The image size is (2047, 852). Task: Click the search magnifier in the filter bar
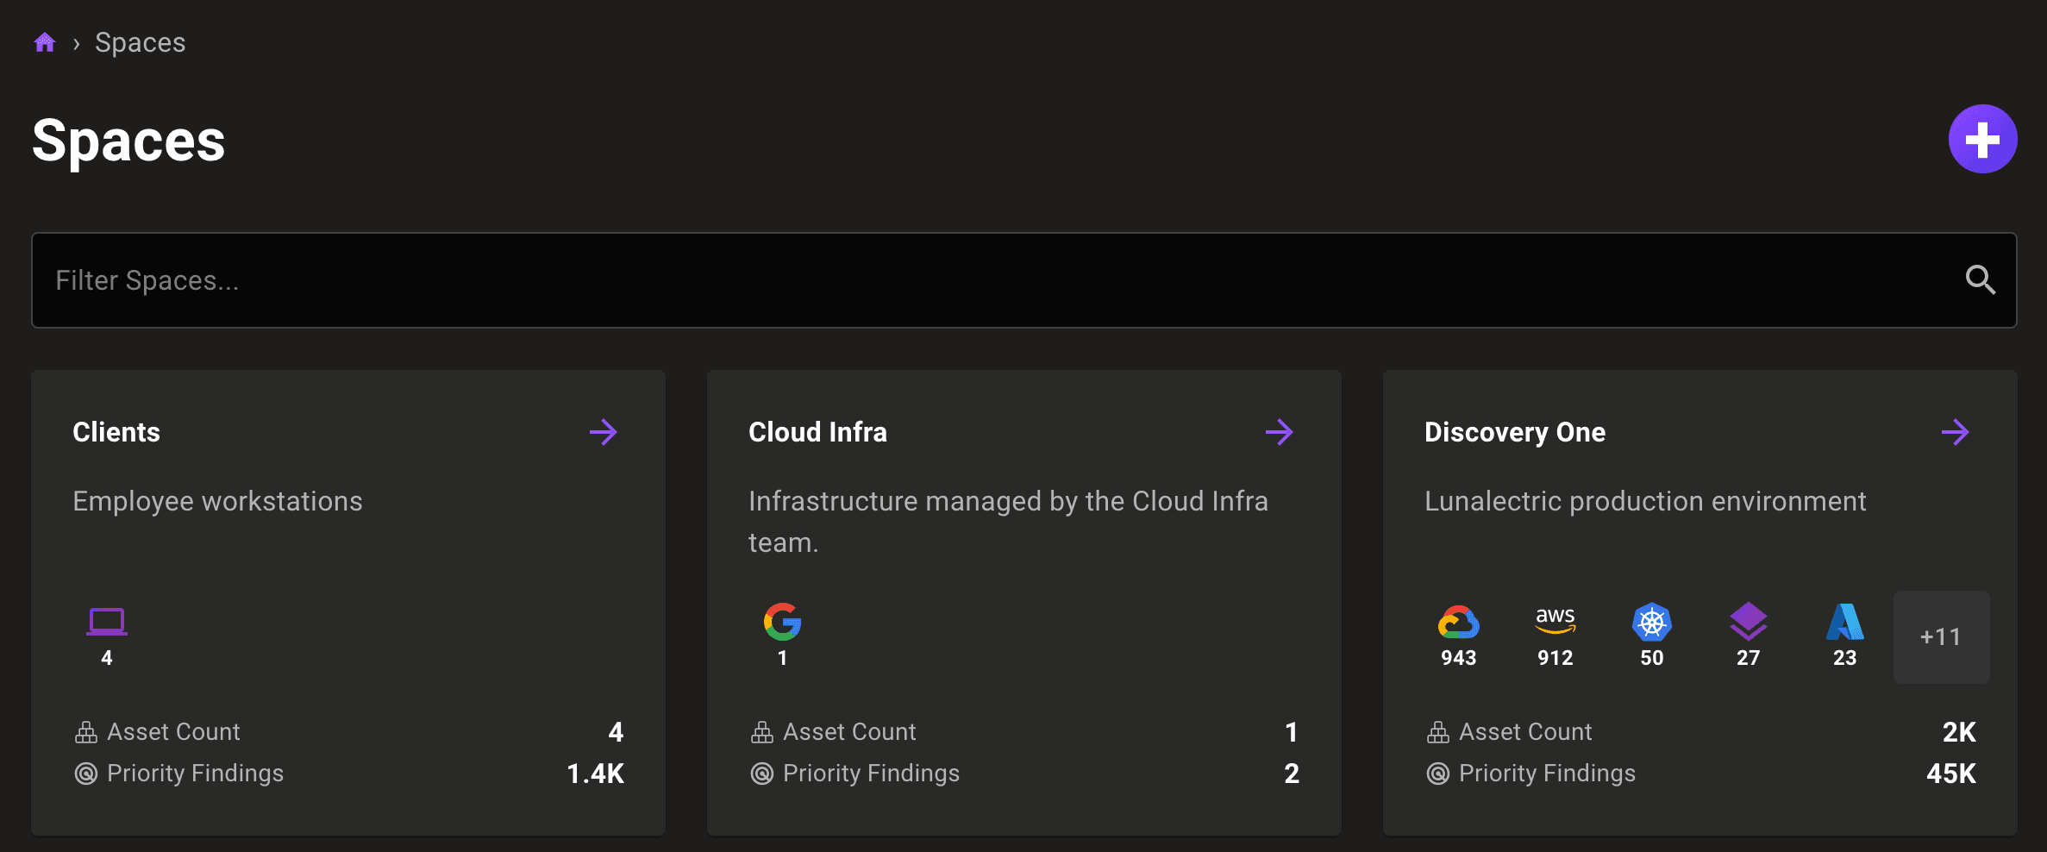pyautogui.click(x=1980, y=280)
